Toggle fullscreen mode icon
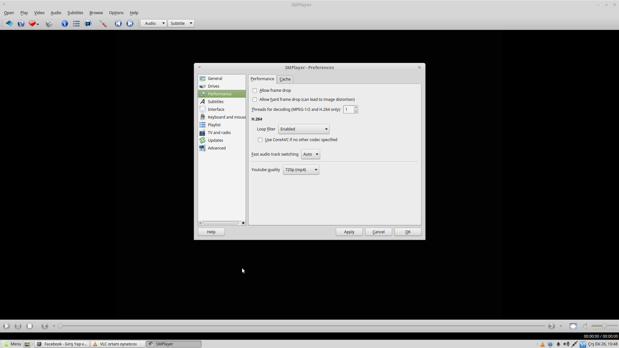 click(x=573, y=326)
